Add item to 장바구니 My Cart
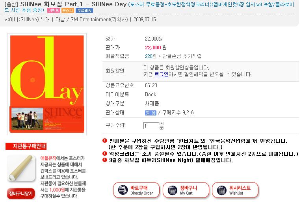This screenshot has width=301, height=203. click(x=186, y=190)
